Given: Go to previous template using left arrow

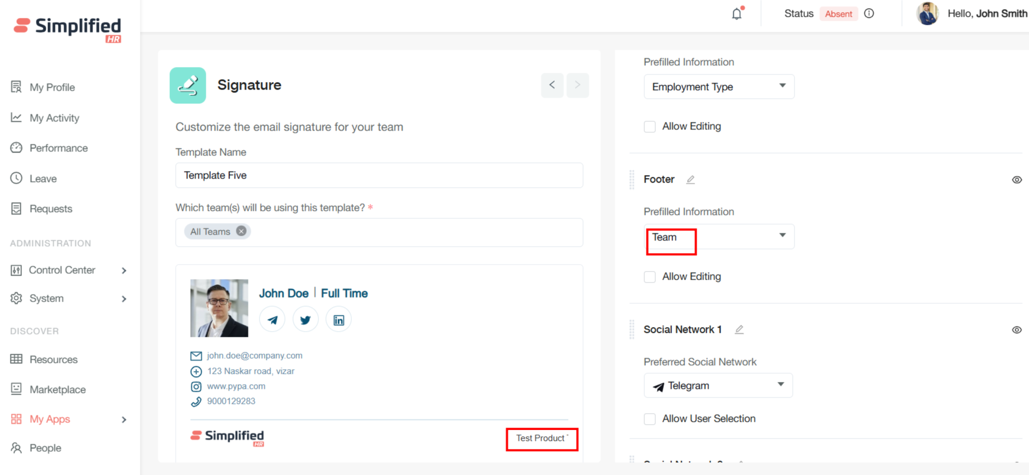Looking at the screenshot, I should click(552, 85).
